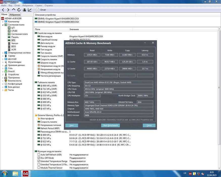Expand the Хранение данных tree node

click(3, 65)
